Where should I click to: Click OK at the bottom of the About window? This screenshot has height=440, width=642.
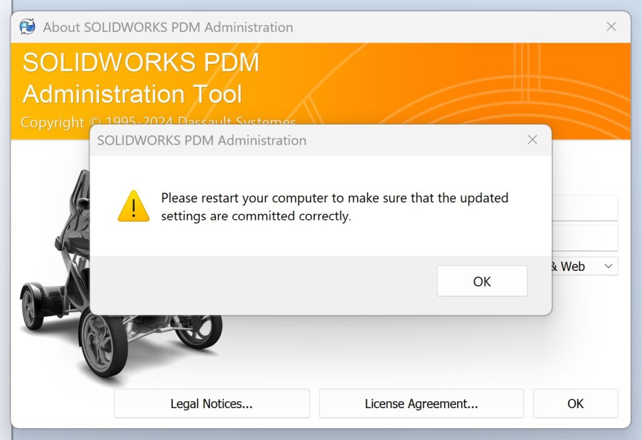click(576, 404)
